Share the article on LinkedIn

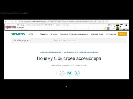pos(77,73)
